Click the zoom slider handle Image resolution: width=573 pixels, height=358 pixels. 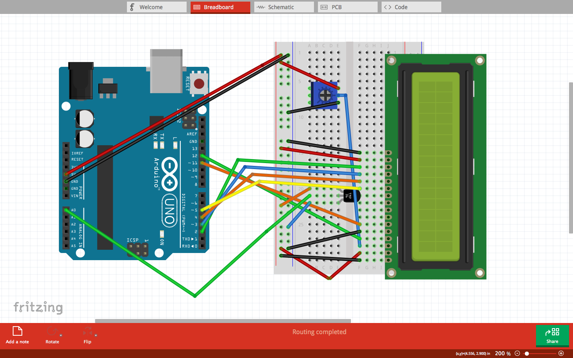(527, 353)
